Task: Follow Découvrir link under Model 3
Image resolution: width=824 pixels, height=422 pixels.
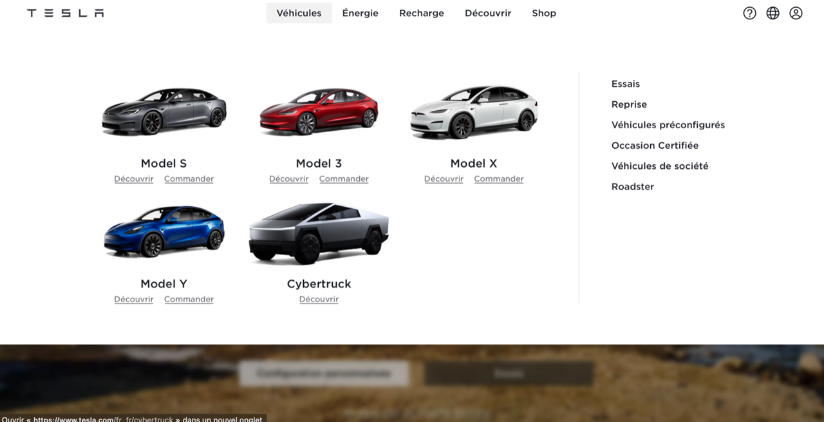Action: coord(289,179)
